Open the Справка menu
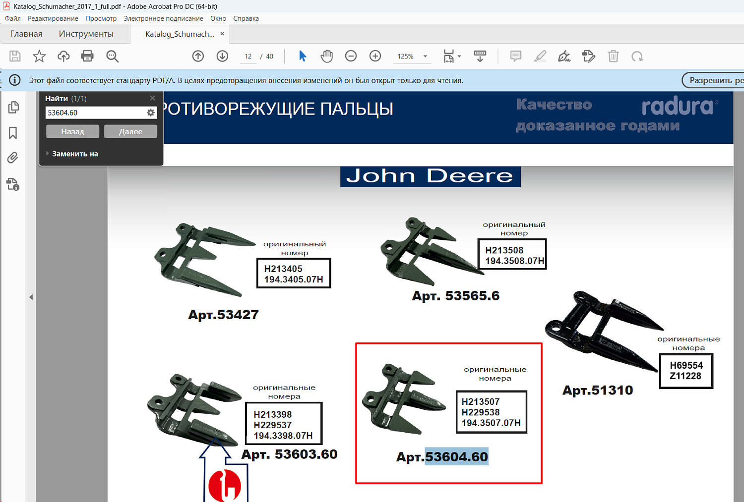 pos(246,18)
